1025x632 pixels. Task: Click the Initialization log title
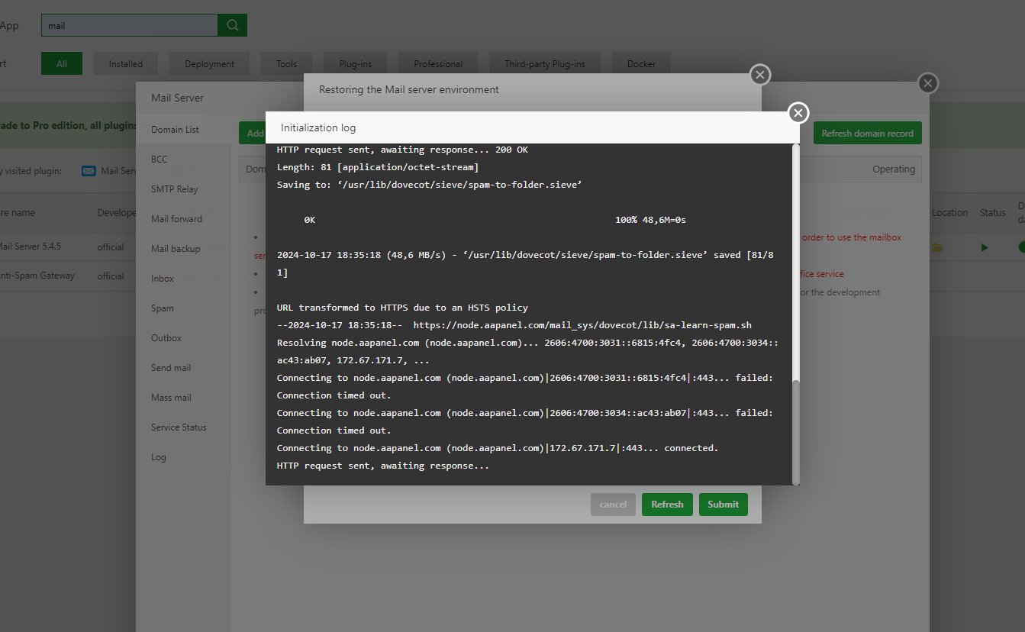coord(318,127)
